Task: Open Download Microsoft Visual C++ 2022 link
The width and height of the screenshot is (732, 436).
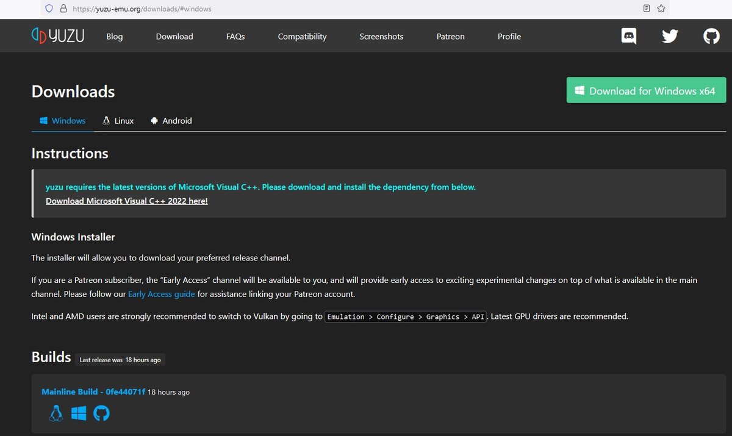Action: coord(127,201)
